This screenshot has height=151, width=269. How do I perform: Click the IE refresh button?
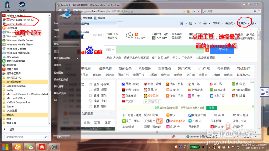tap(193, 11)
